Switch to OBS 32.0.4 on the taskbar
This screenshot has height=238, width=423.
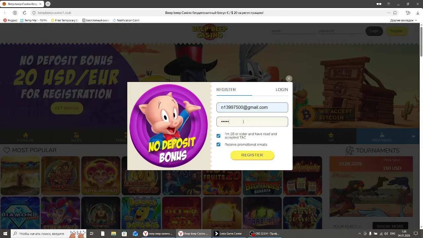(264, 233)
